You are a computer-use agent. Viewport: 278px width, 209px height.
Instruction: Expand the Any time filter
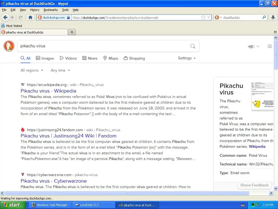tap(60, 70)
